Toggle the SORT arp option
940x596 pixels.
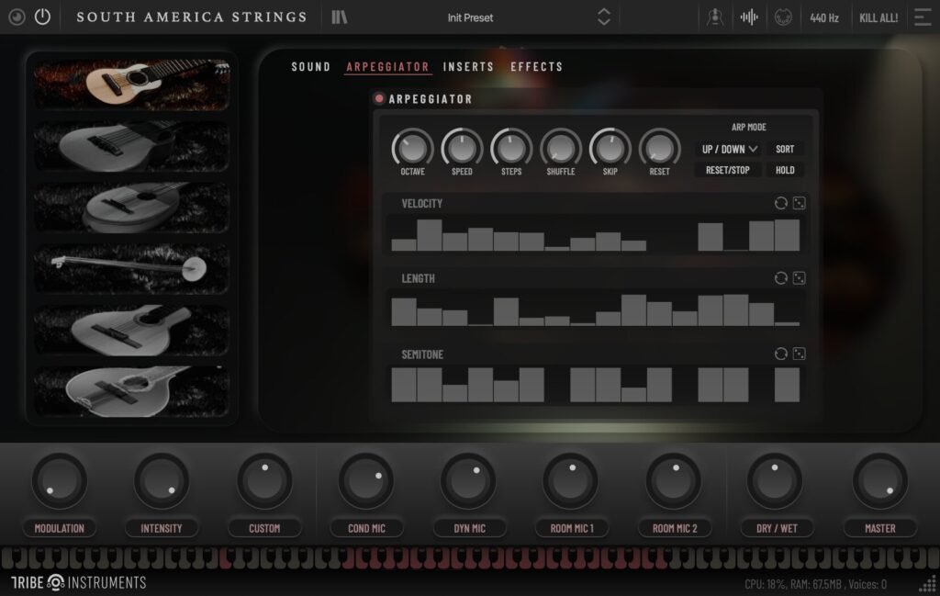pyautogui.click(x=785, y=150)
